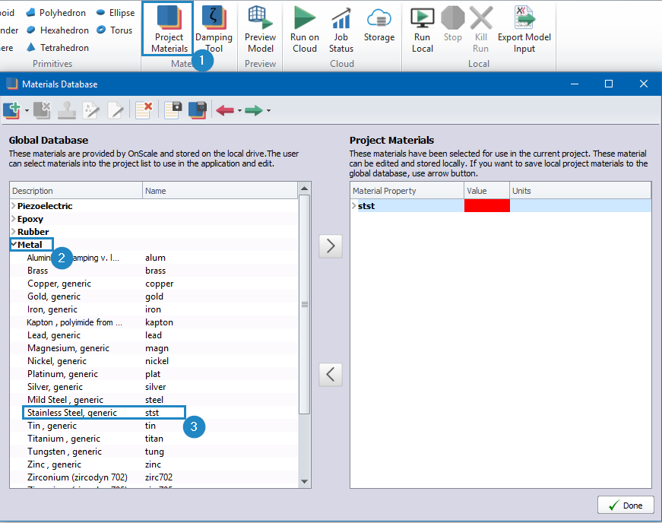The width and height of the screenshot is (662, 523).
Task: Select Lead, generic material
Action: coord(154,334)
